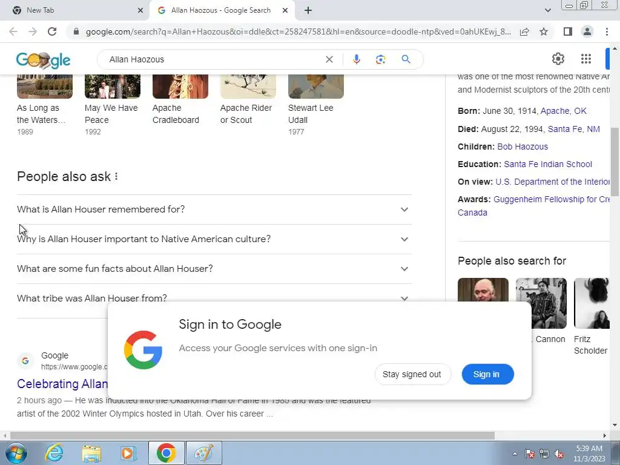Close the Allan Haozous search tab
The height and width of the screenshot is (465, 620).
point(285,11)
